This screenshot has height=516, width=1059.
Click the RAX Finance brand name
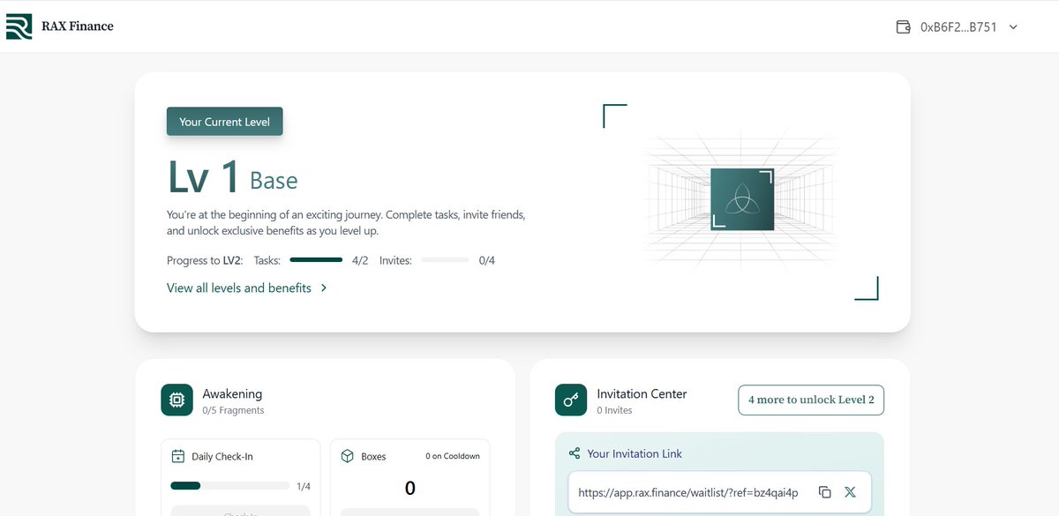78,26
